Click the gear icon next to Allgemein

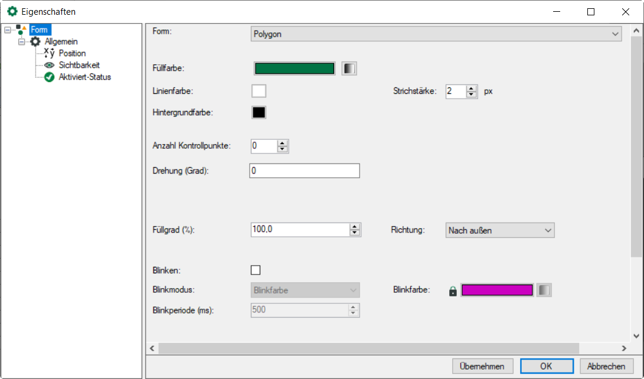tap(35, 41)
